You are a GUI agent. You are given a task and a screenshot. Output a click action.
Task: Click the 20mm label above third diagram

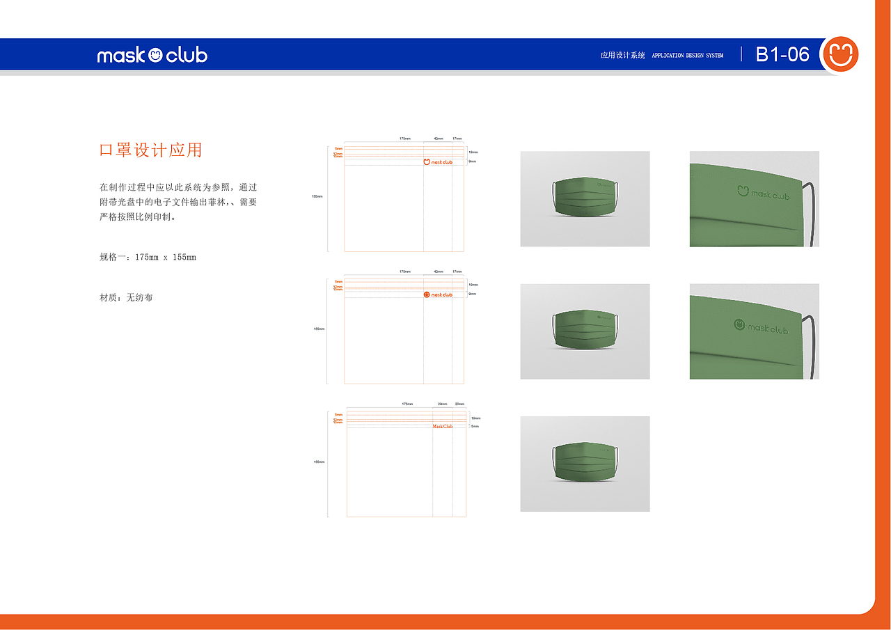(459, 404)
